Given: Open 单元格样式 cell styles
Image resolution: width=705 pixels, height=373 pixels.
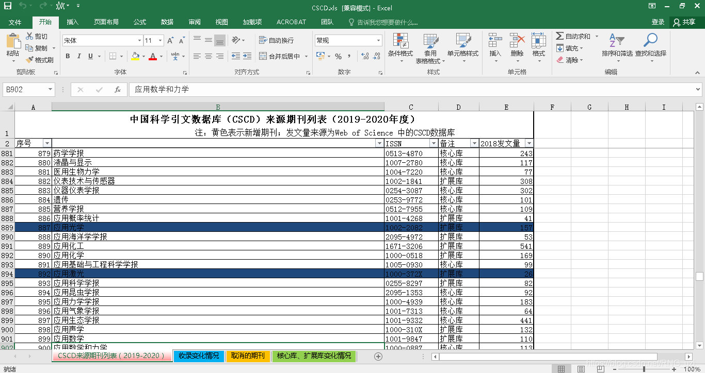Looking at the screenshot, I should pyautogui.click(x=463, y=48).
